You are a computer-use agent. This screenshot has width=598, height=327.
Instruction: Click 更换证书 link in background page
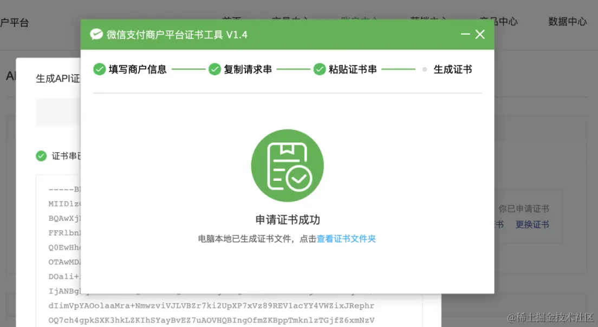point(532,225)
